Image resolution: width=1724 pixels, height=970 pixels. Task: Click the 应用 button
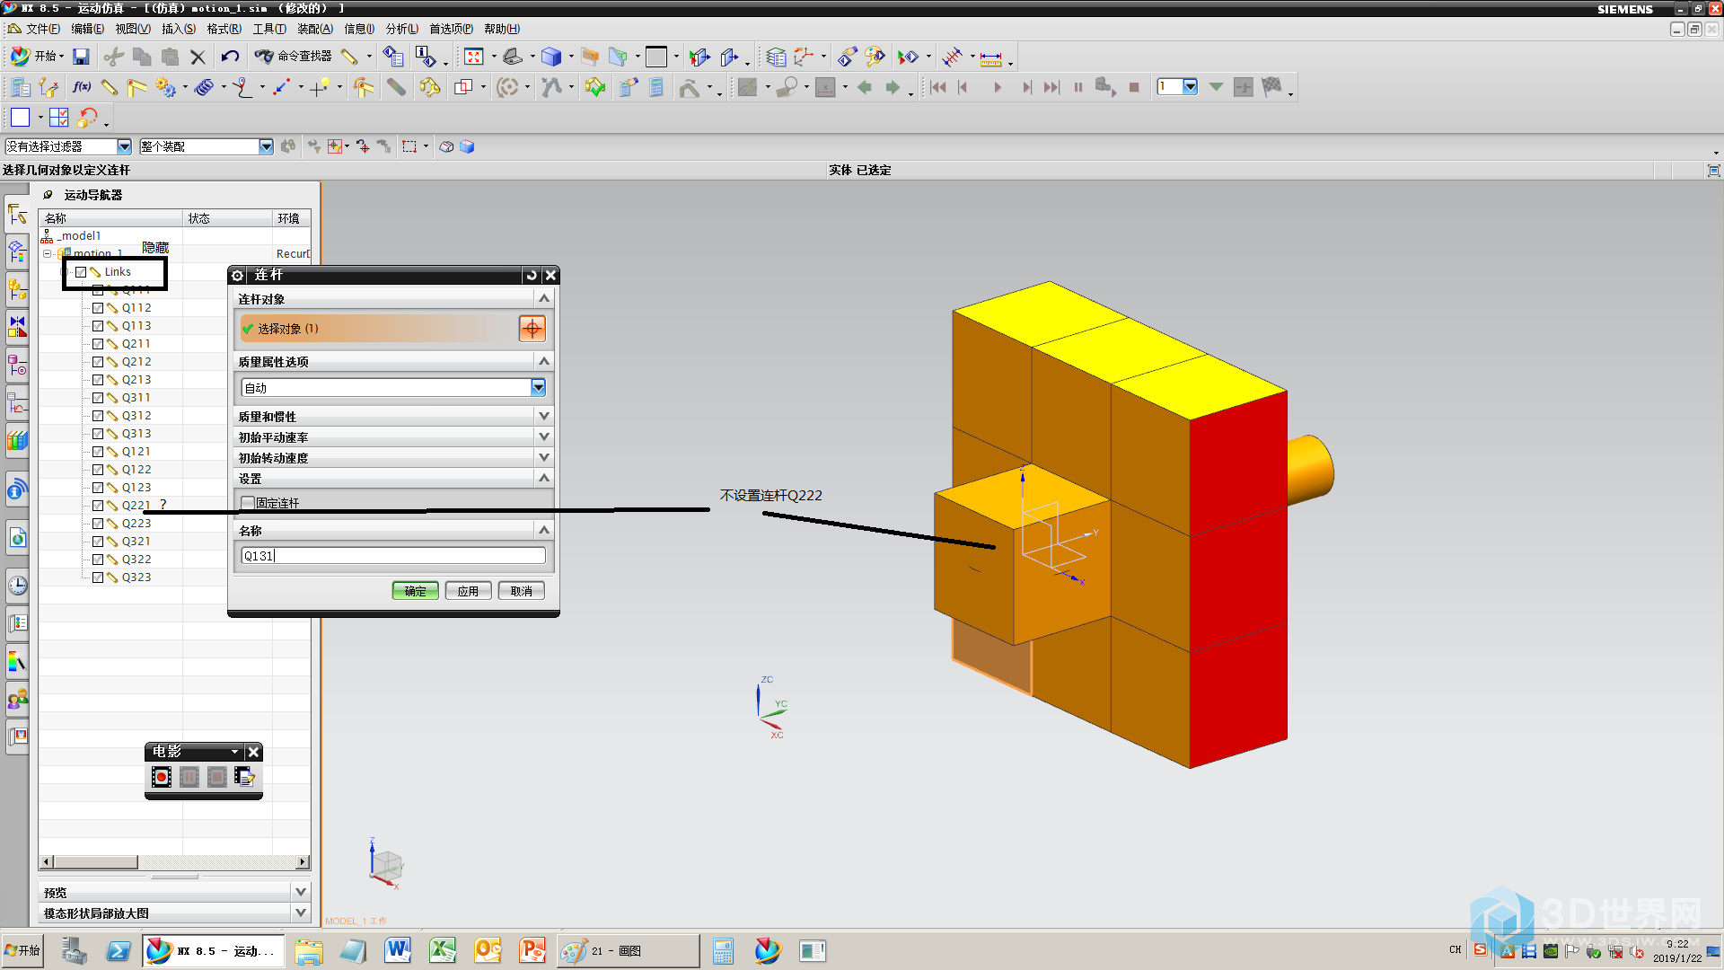click(x=468, y=591)
